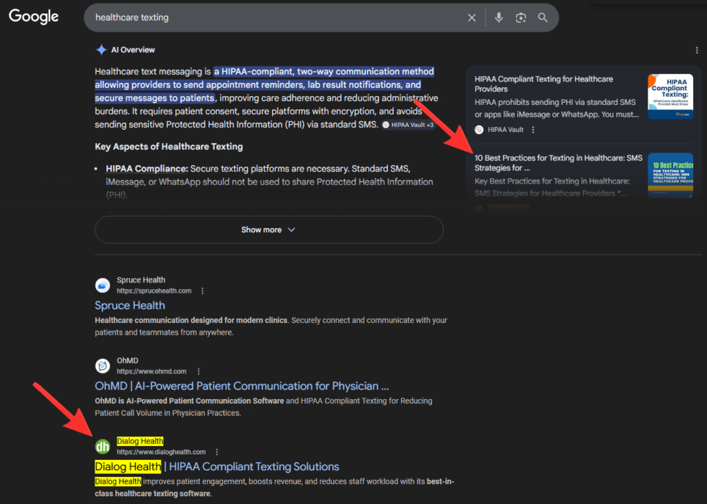The width and height of the screenshot is (707, 504).
Task: Expand AI Overview with Show more
Action: point(269,230)
